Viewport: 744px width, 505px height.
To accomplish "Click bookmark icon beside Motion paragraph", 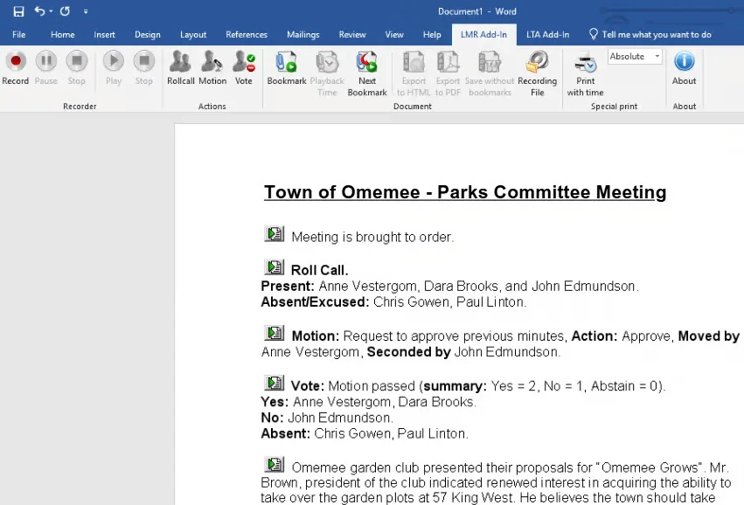I will 275,333.
